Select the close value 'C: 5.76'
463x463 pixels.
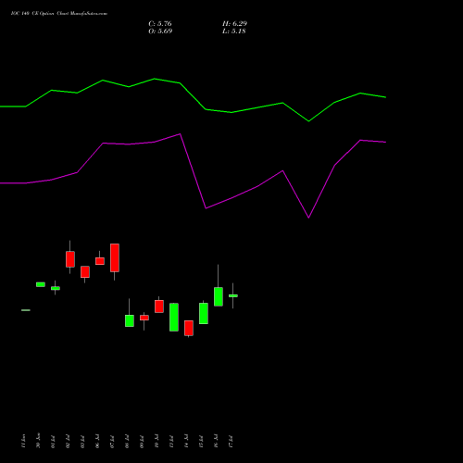[x=160, y=24]
